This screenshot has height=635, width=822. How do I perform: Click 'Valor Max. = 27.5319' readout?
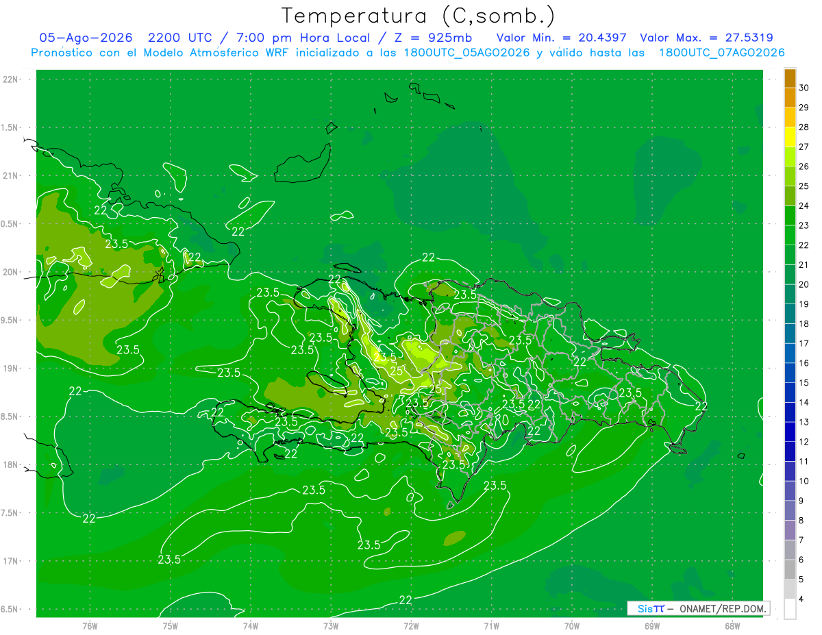click(706, 38)
